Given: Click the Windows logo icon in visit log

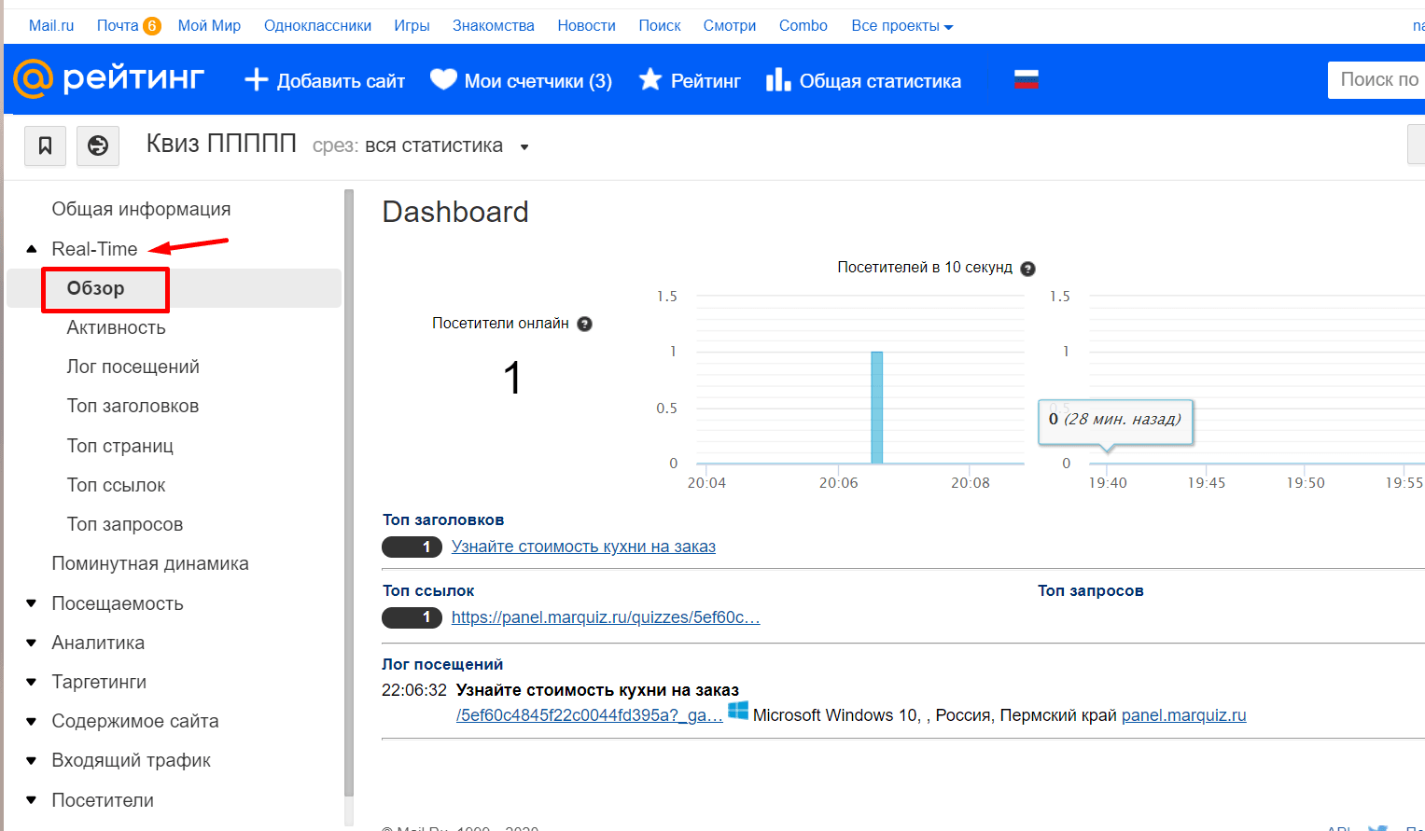Looking at the screenshot, I should click(x=738, y=711).
